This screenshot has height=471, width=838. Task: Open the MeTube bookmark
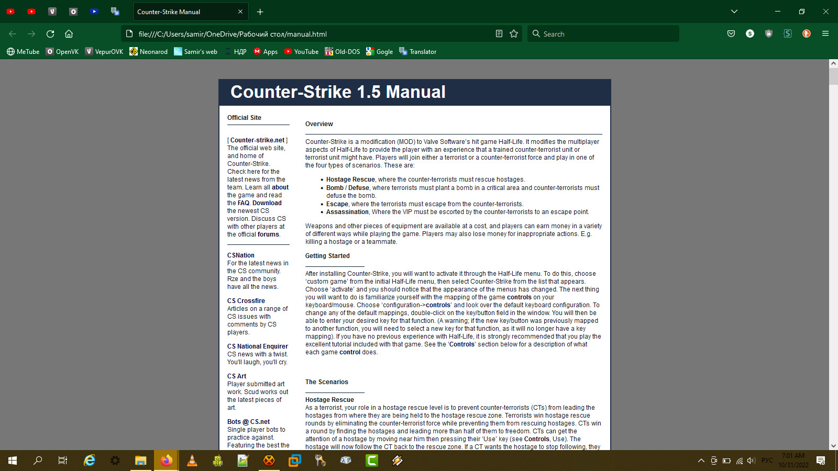click(23, 51)
